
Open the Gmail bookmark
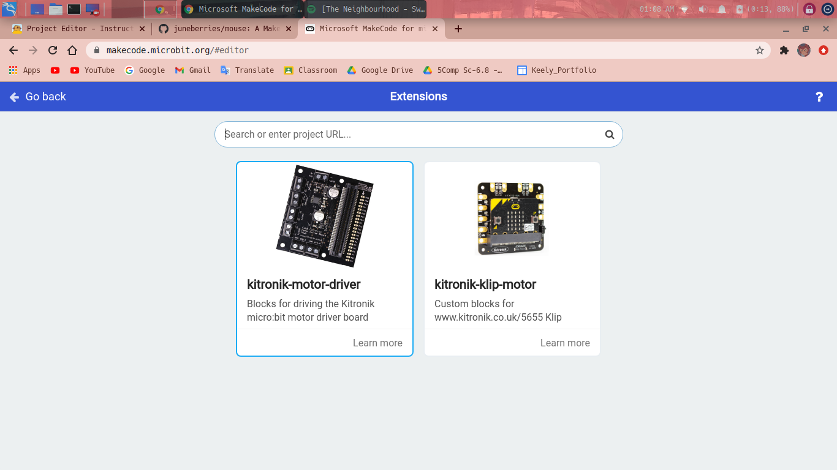192,70
